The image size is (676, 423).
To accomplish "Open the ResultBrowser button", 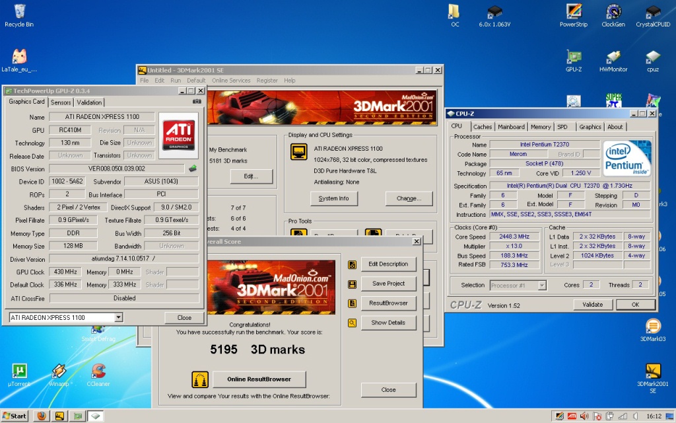I will [x=388, y=303].
